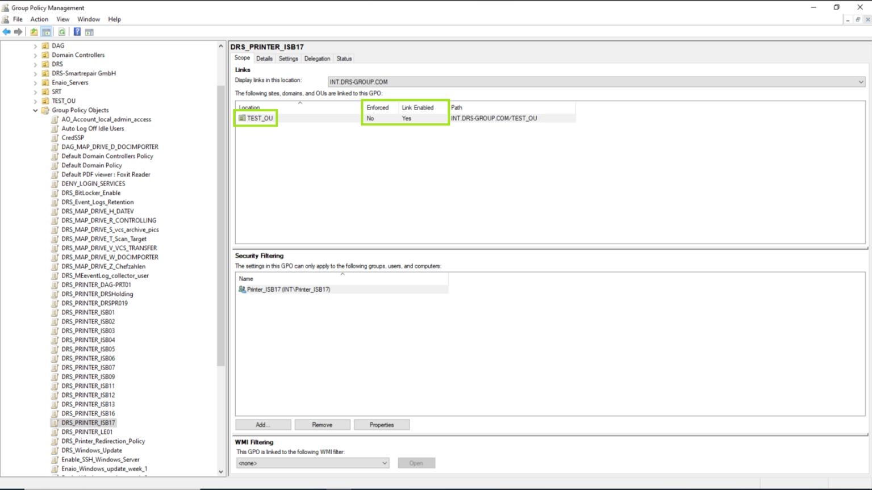This screenshot has width=872, height=490.
Task: Click the Up one level folder icon
Action: pos(34,32)
